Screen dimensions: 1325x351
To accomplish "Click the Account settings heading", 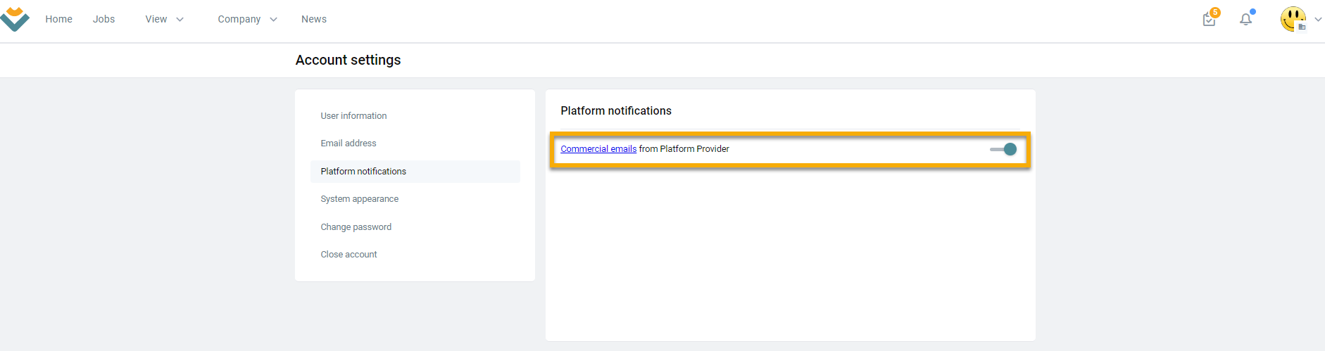I will pyautogui.click(x=348, y=60).
